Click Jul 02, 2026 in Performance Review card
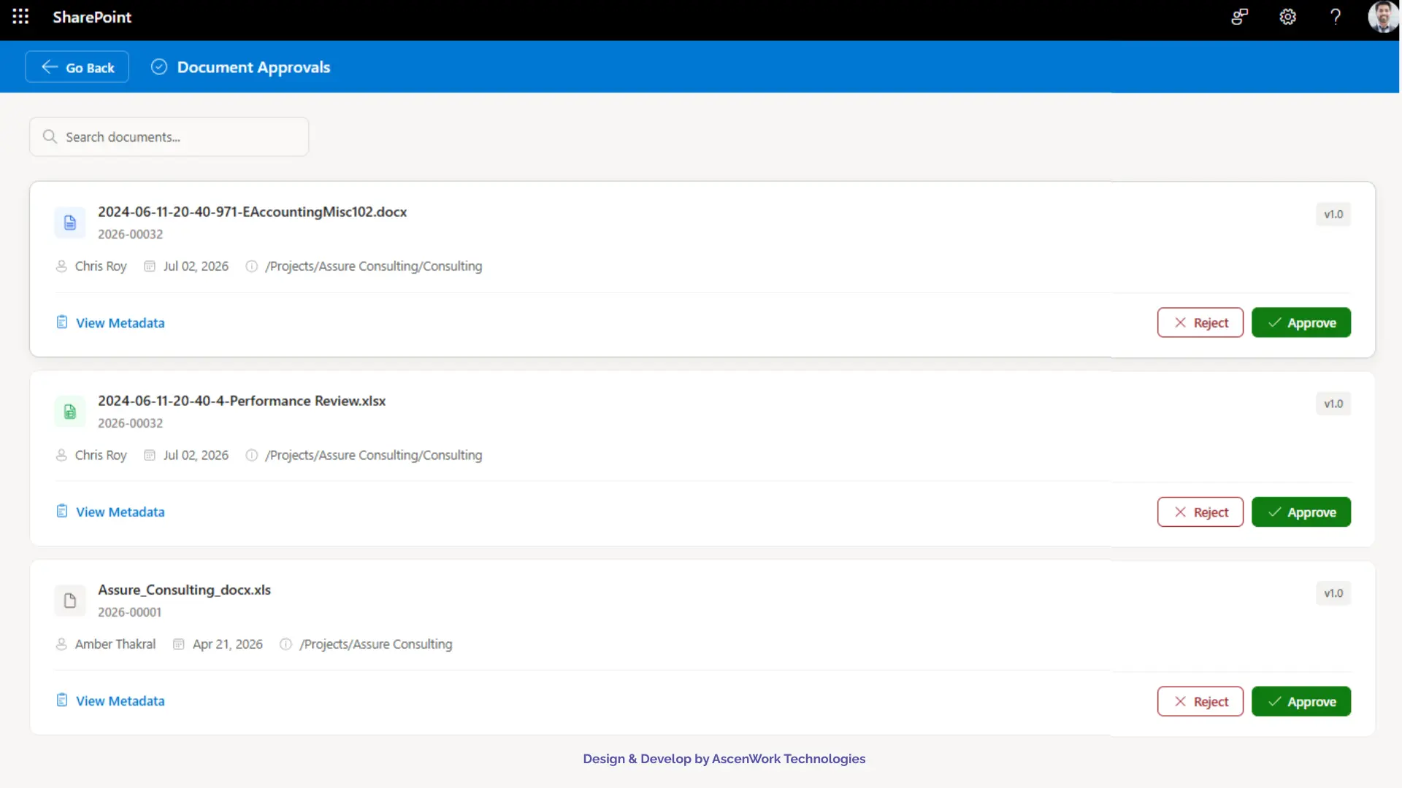Screen dimensions: 1402x788 pos(196,455)
